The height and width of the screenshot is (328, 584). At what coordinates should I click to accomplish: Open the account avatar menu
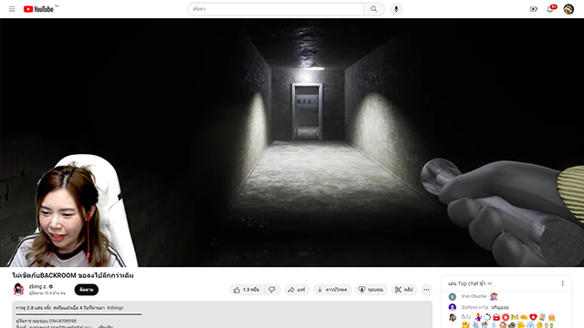point(568,9)
